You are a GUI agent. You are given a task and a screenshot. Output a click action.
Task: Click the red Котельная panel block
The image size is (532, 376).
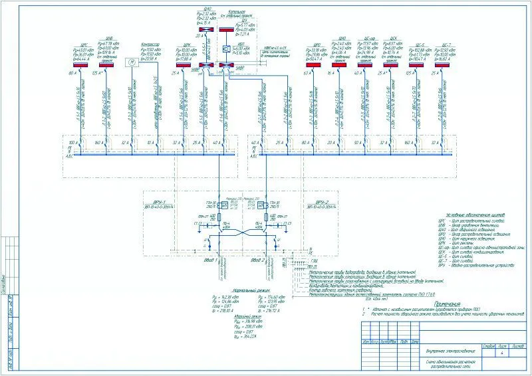226,30
